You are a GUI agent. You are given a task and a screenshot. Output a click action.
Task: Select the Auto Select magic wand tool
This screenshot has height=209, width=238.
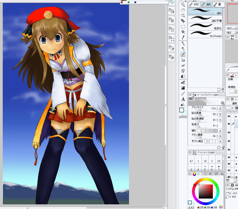tap(183, 32)
